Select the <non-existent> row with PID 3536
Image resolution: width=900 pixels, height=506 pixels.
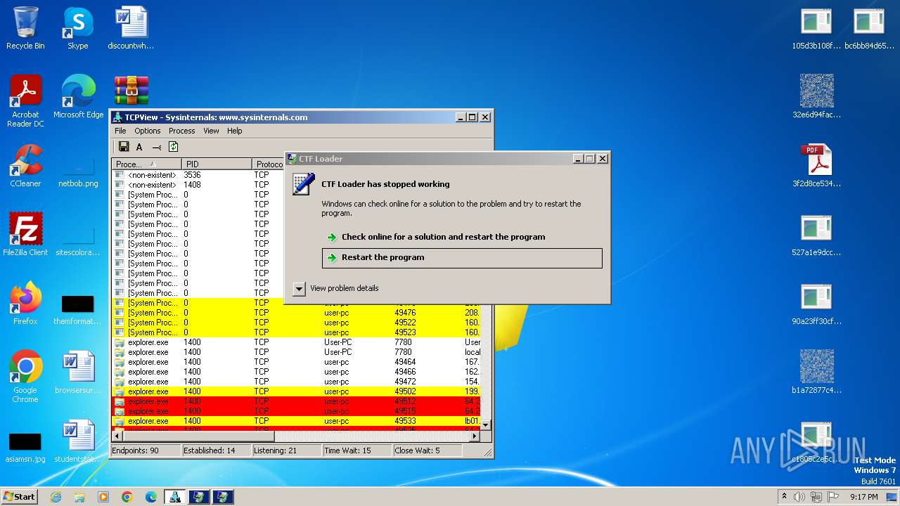198,174
